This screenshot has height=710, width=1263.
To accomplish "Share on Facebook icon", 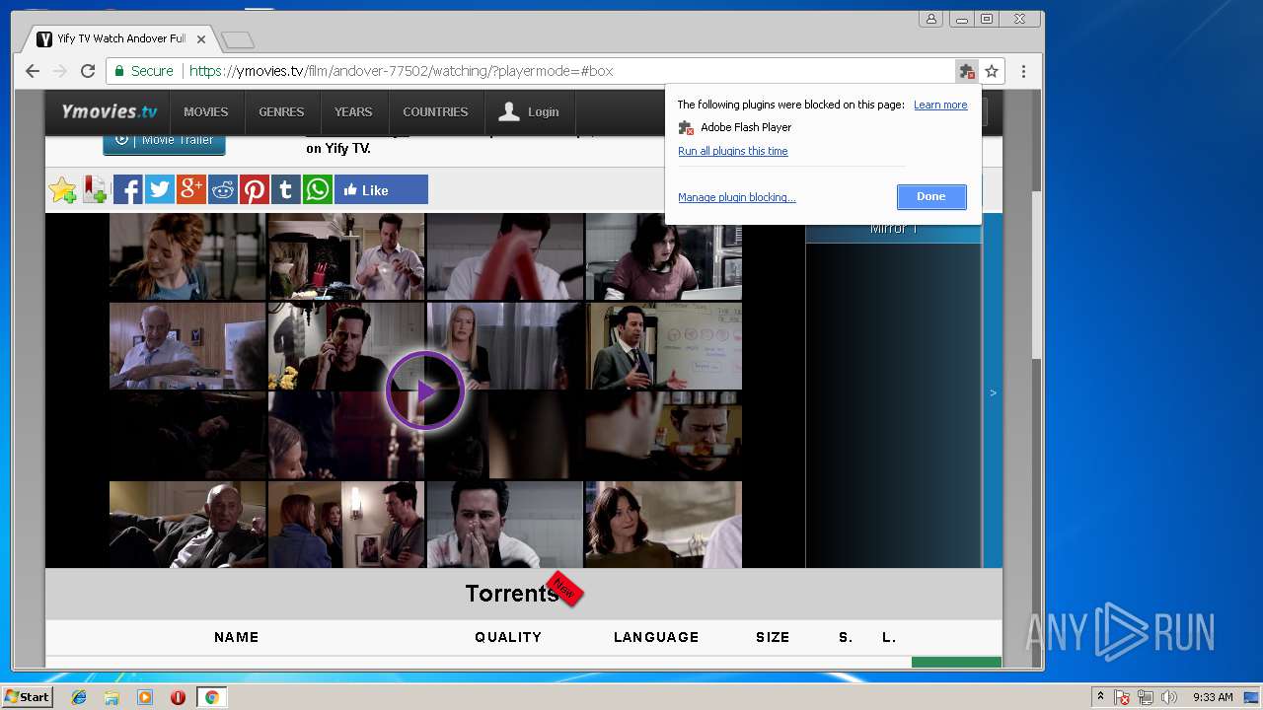I will 127,189.
